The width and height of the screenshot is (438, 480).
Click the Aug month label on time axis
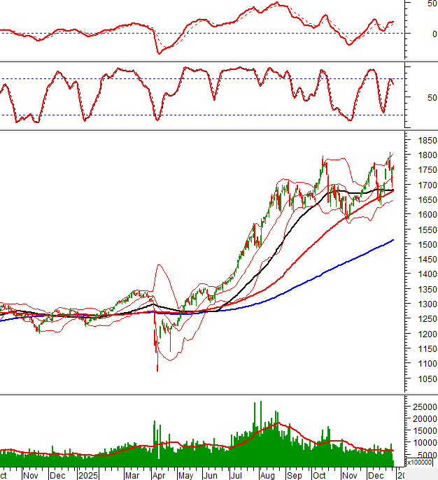(x=267, y=474)
